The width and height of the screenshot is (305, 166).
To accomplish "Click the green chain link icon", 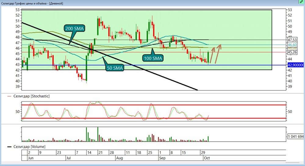I will click(301, 2).
